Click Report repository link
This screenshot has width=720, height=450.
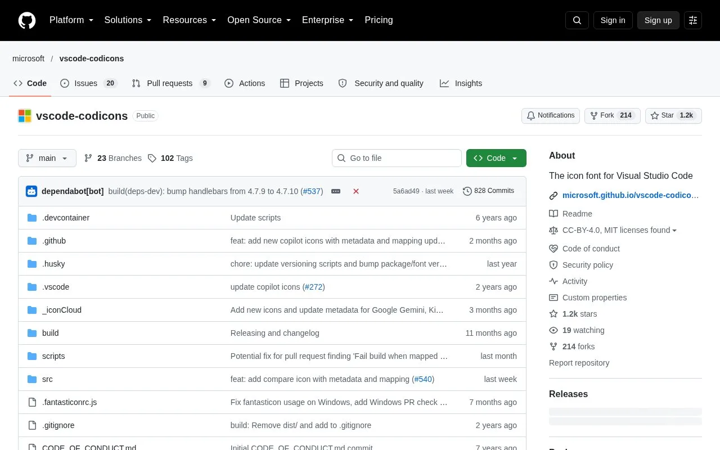pos(579,363)
